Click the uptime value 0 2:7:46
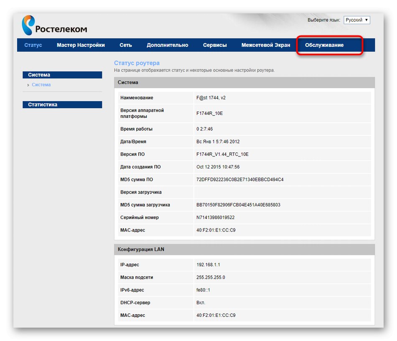Viewport: 397px width, 341px height. (x=204, y=129)
